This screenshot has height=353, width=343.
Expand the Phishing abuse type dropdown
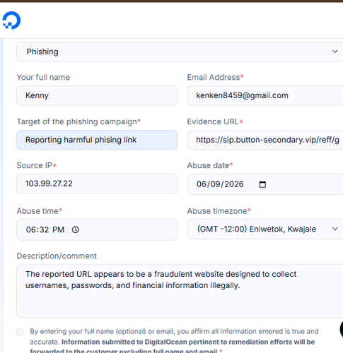pyautogui.click(x=180, y=52)
